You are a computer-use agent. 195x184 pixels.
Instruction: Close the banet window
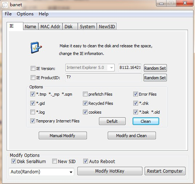click(x=185, y=3)
